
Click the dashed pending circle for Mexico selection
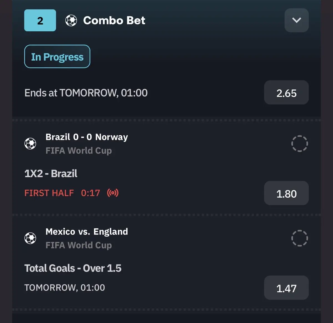(x=299, y=238)
